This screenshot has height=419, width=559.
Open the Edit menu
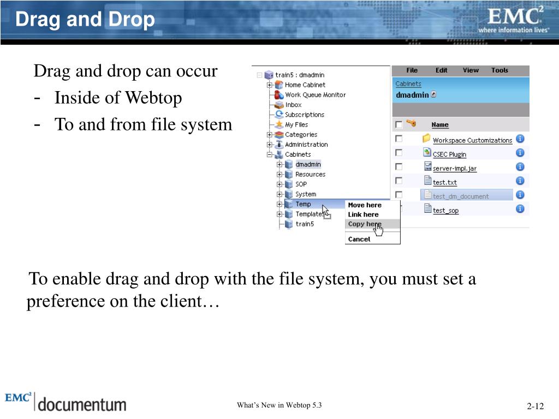click(441, 70)
